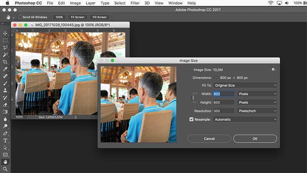
Task: Select the Pen tool
Action: 5,133
